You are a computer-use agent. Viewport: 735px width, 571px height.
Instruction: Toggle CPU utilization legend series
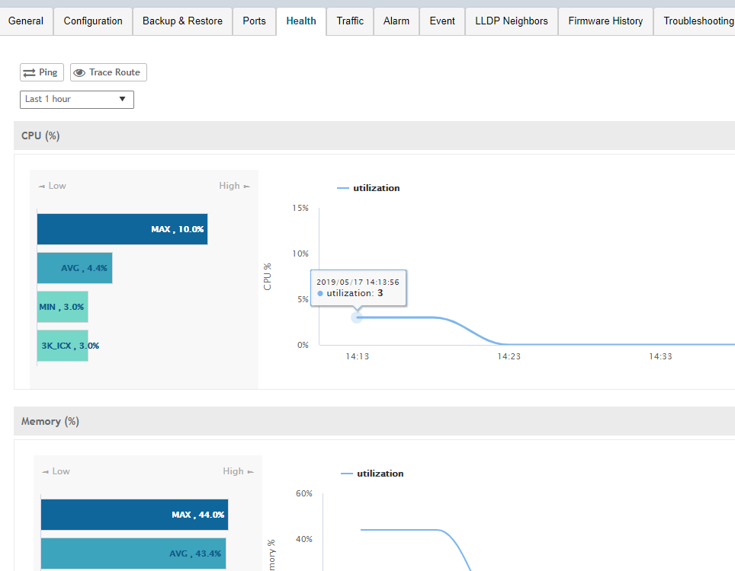point(368,188)
